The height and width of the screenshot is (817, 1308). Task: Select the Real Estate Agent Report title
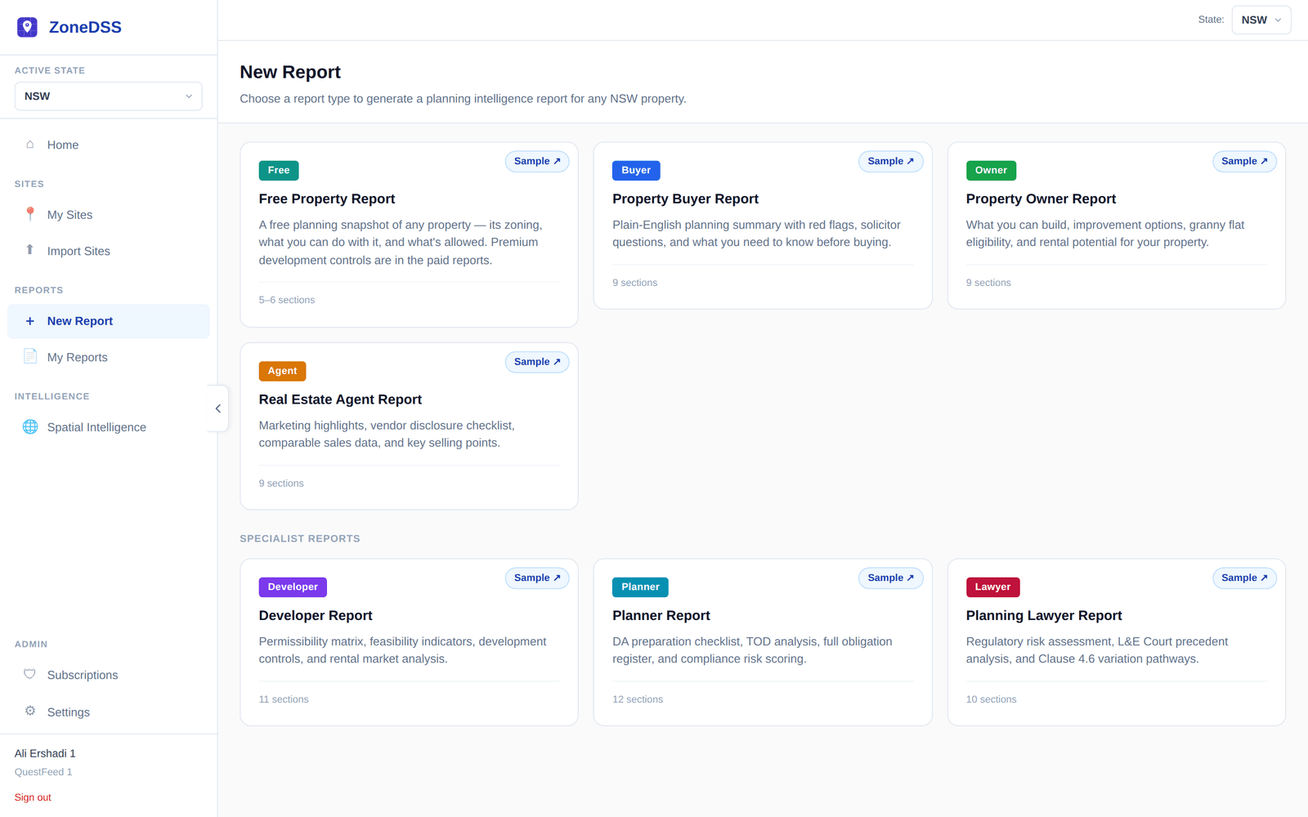[x=340, y=400]
